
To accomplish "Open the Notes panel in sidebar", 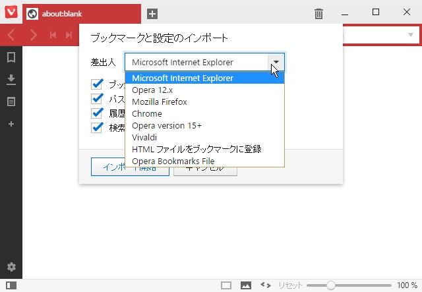I will point(11,102).
